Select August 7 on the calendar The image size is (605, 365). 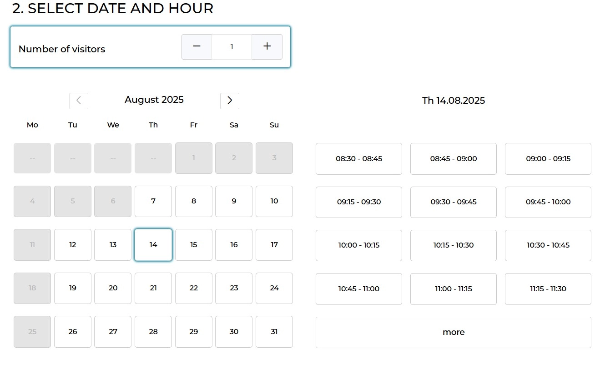coord(153,201)
